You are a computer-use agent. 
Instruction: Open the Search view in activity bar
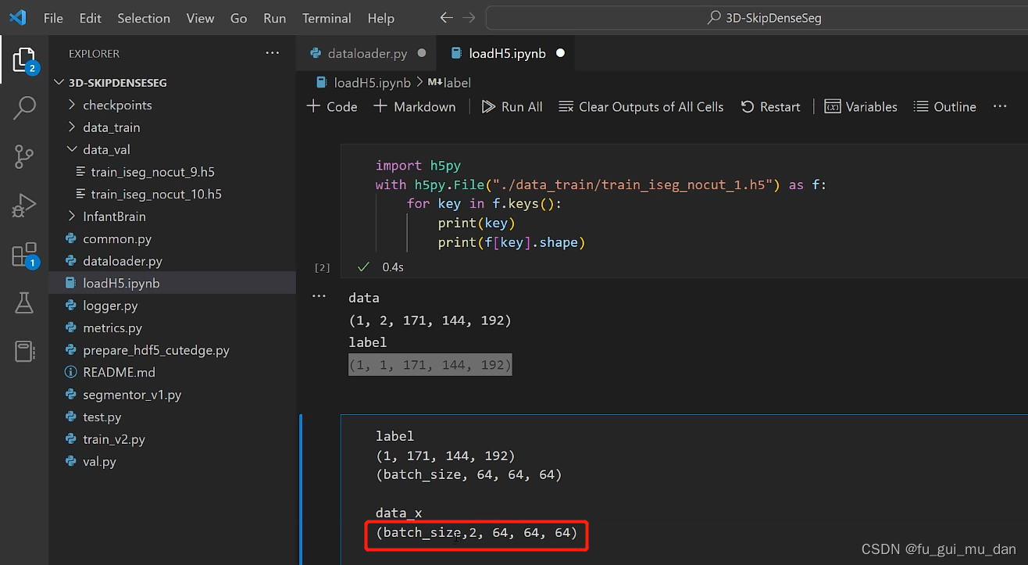[x=24, y=108]
